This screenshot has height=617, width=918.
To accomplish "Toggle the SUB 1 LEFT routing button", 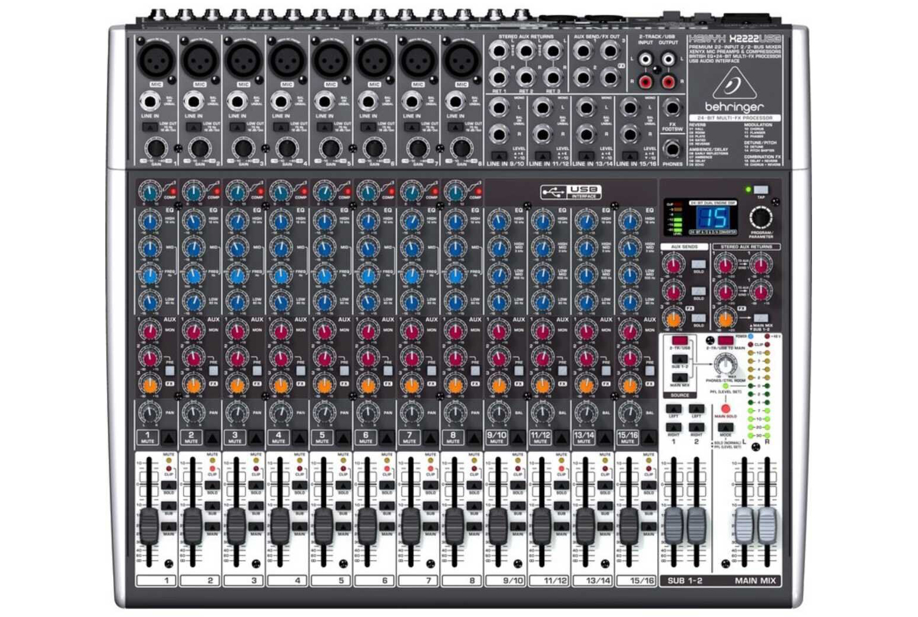I will [674, 409].
